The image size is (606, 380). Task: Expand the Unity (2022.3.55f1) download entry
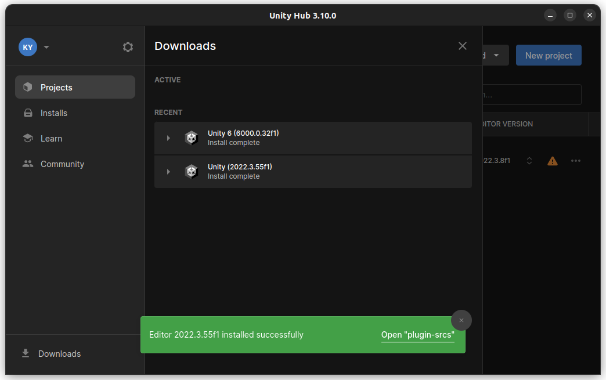click(x=168, y=172)
